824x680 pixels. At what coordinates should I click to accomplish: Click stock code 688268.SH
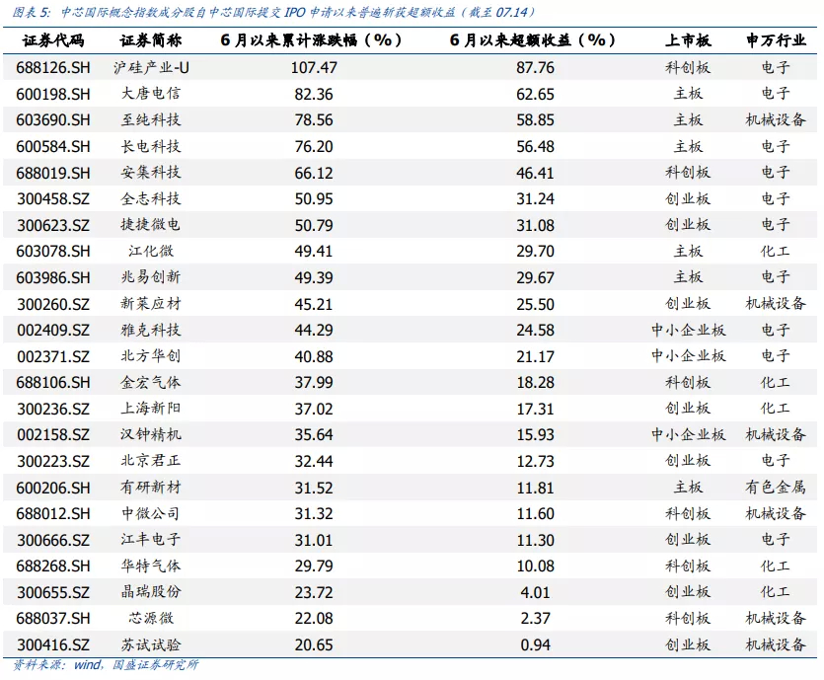click(x=53, y=567)
